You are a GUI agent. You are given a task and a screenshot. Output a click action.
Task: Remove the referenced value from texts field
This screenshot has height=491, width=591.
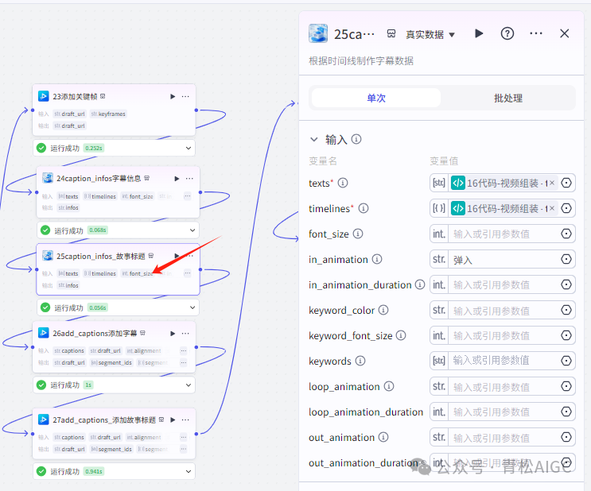(552, 183)
